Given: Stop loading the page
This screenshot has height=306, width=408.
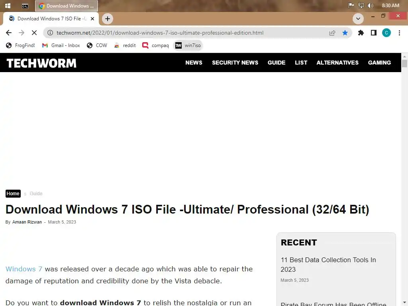Looking at the screenshot, I should [34, 33].
